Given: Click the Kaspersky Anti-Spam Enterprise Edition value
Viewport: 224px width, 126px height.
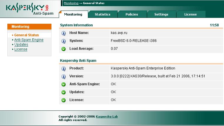Looking at the screenshot, I should (143, 68).
